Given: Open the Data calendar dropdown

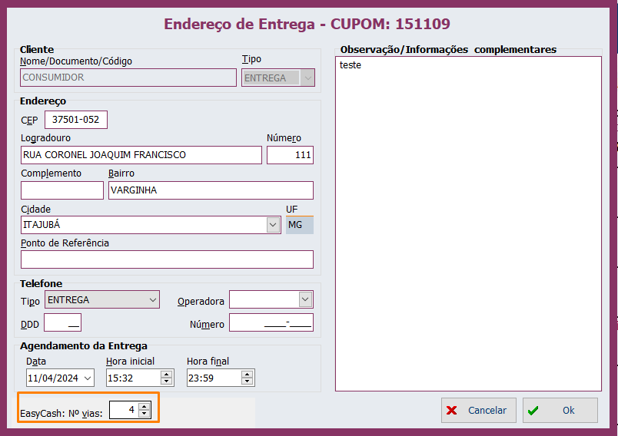Looking at the screenshot, I should coord(87,378).
